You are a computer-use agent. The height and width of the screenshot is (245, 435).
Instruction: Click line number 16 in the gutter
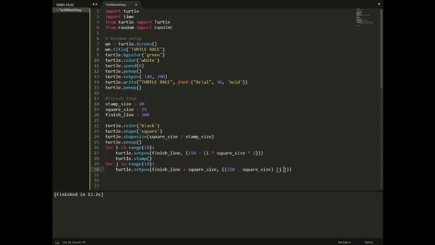(97, 93)
